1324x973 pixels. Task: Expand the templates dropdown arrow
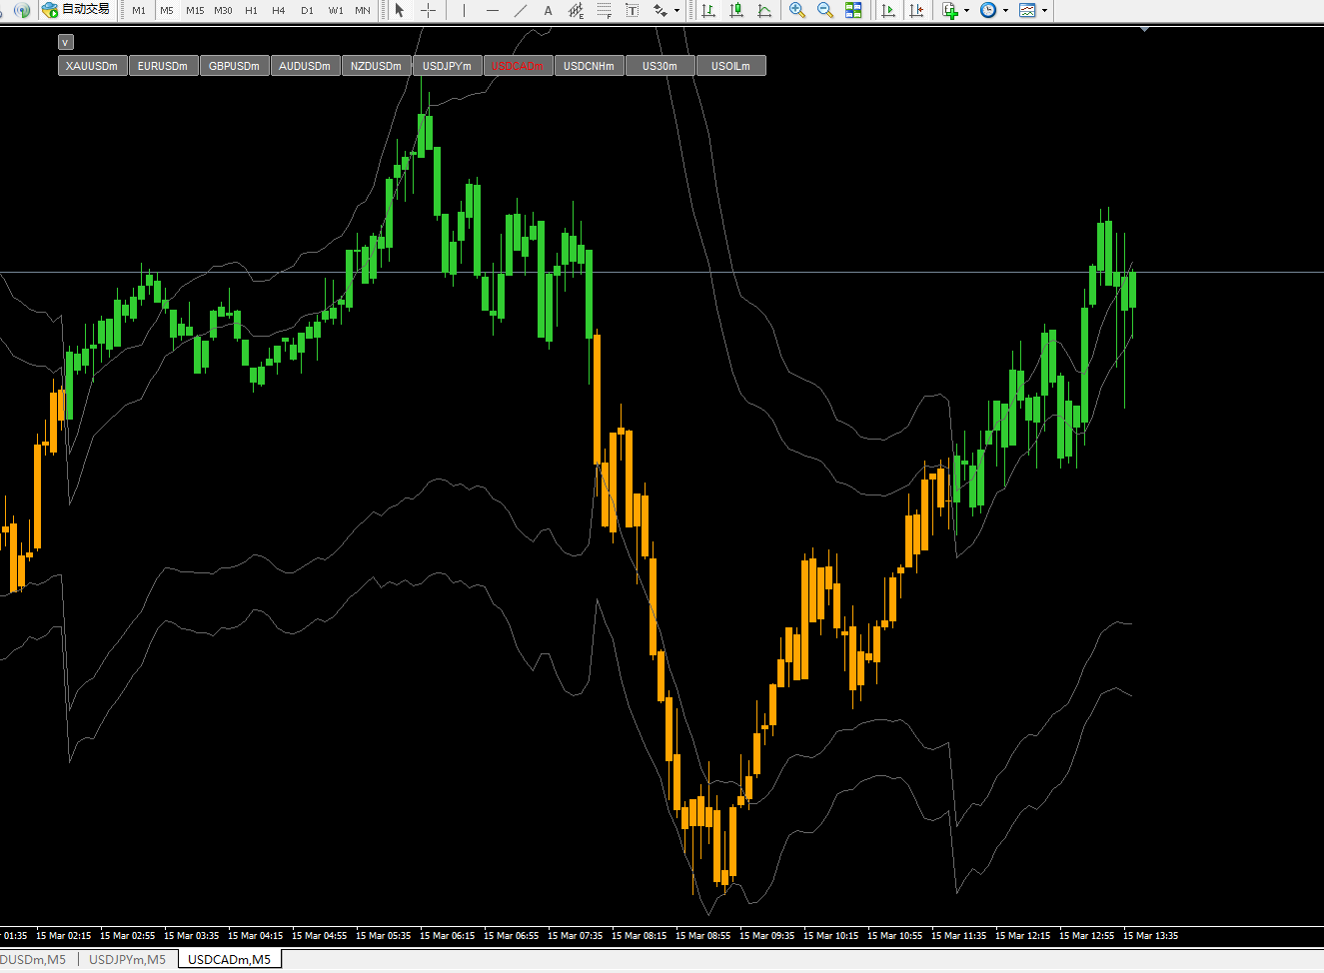1044,10
